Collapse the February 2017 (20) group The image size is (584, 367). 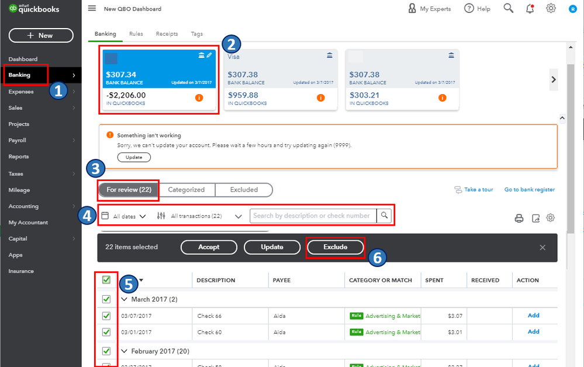(125, 351)
